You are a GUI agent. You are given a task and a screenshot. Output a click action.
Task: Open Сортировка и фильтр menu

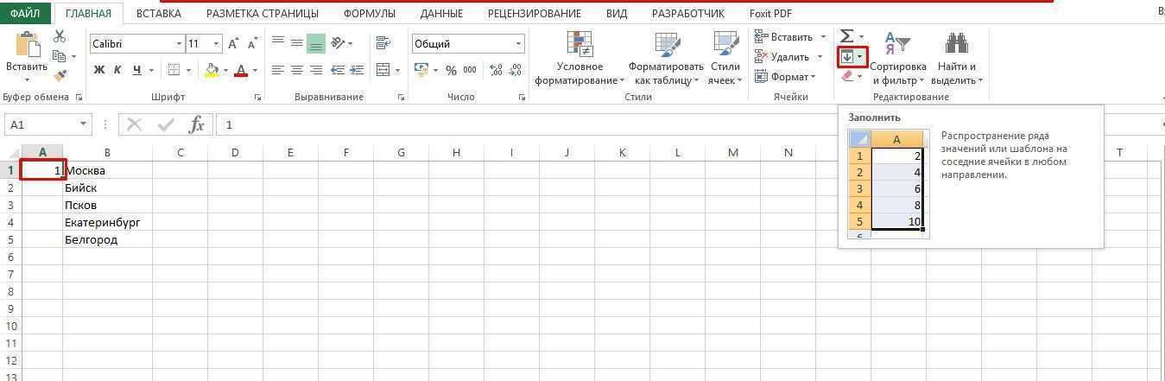898,58
